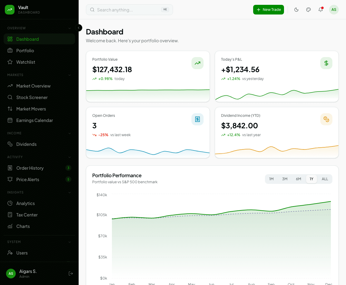This screenshot has height=285, width=346.
Task: Select the 6M timeframe option
Action: point(298,179)
